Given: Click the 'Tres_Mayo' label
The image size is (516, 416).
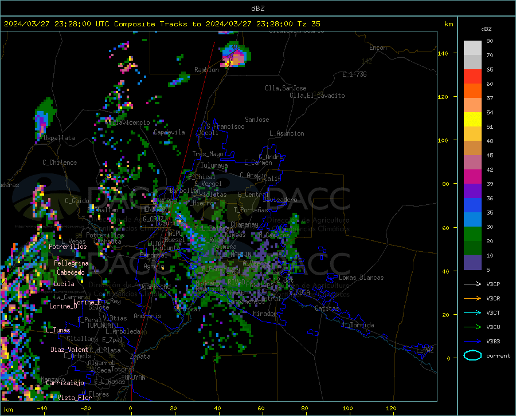Looking at the screenshot, I should [x=208, y=154].
